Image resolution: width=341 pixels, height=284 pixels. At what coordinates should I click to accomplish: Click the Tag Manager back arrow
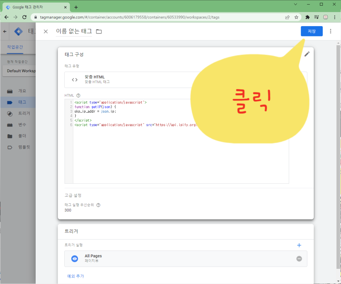[x=5, y=31]
